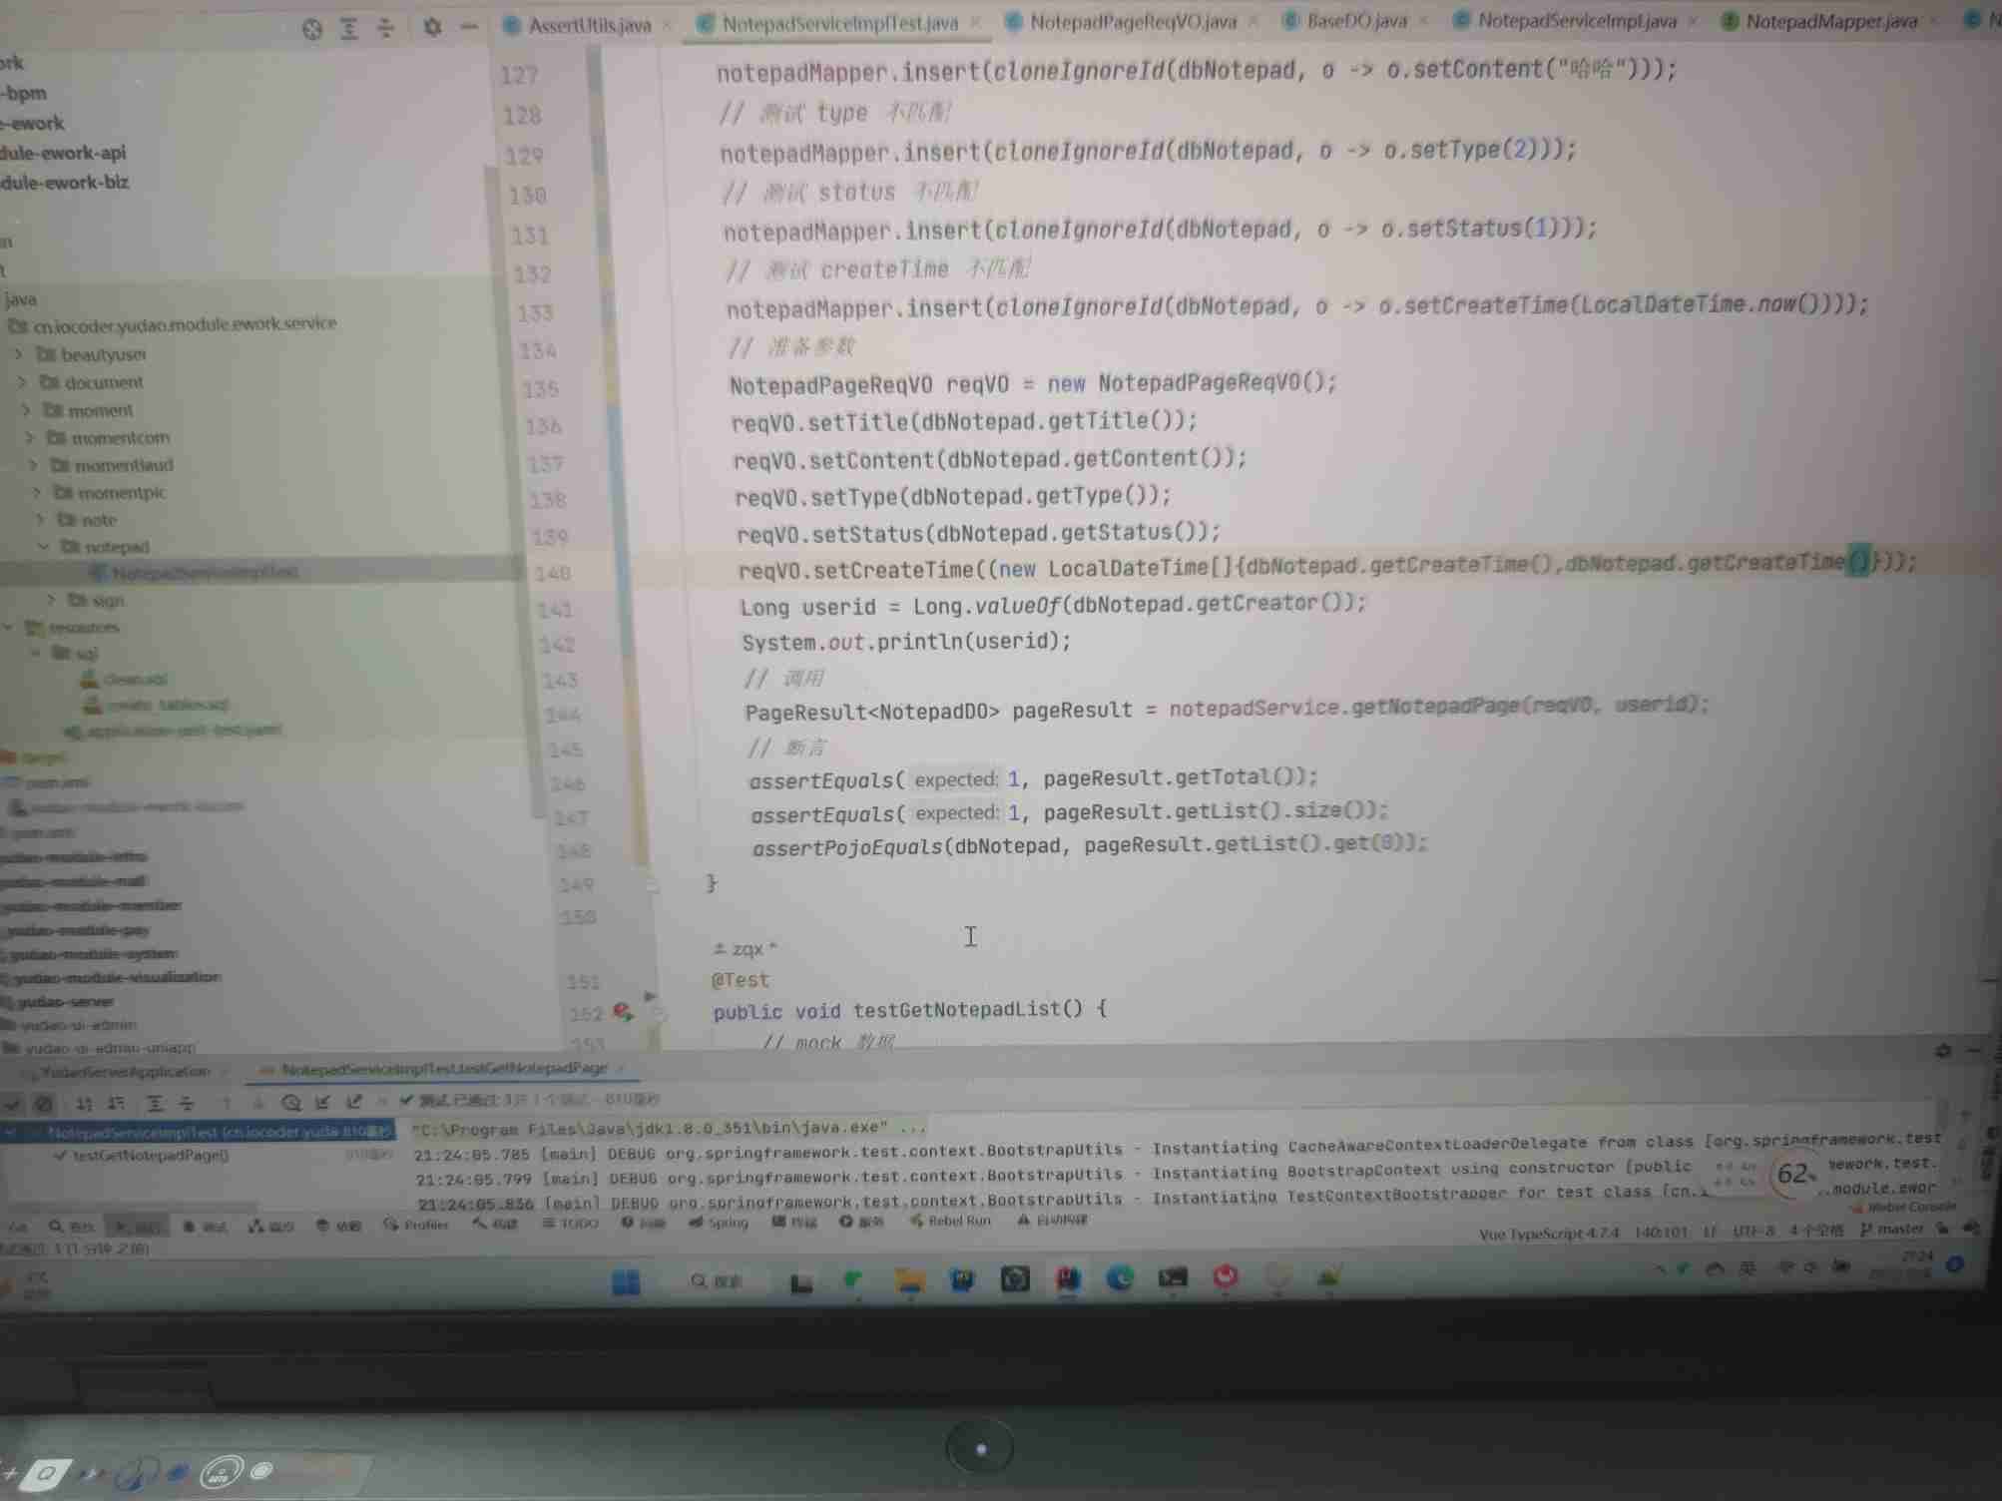The image size is (2002, 1501).
Task: Switch to NotepadPageReqVO.java tab
Action: click(x=1132, y=22)
